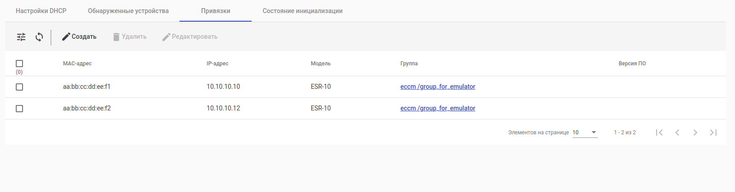Go to first page of the table
Image resolution: width=735 pixels, height=192 pixels.
659,133
